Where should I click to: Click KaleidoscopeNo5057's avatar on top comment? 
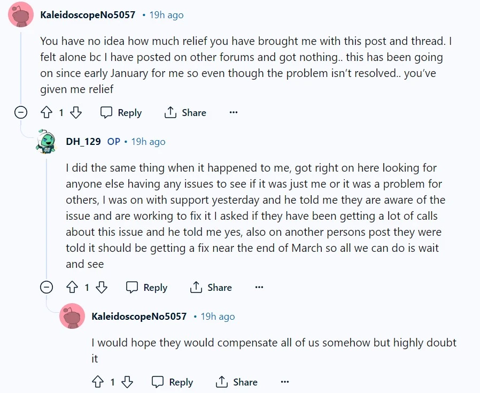21,14
